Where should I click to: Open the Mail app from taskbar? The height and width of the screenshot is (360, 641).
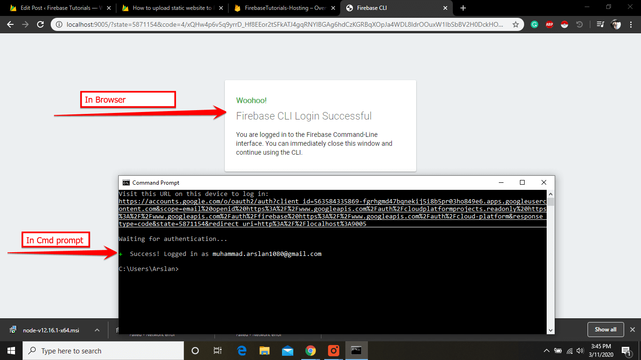pos(288,351)
